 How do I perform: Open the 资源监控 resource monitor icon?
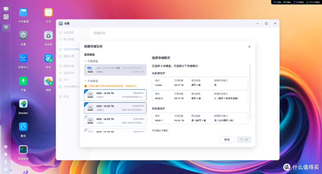click(x=23, y=150)
